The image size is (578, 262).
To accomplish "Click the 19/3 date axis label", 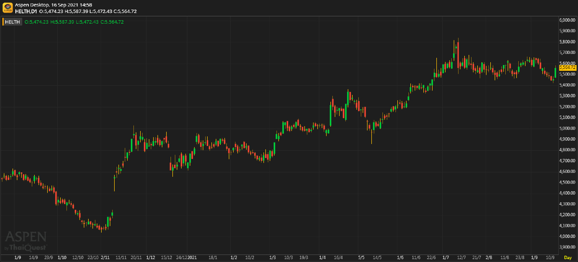I will (x=303, y=258).
